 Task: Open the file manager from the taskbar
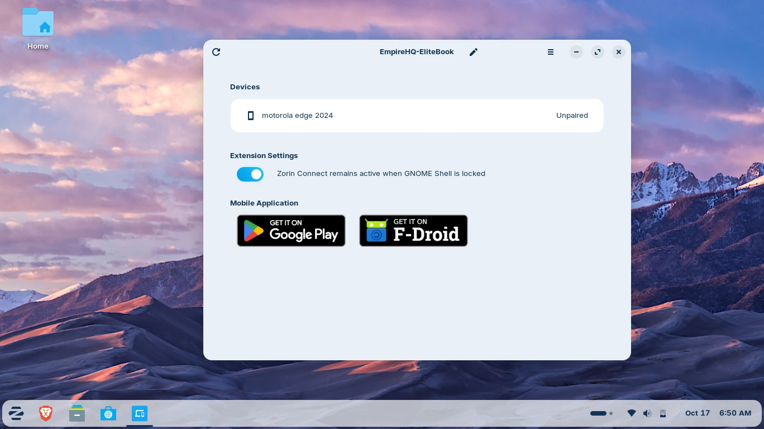(x=77, y=413)
